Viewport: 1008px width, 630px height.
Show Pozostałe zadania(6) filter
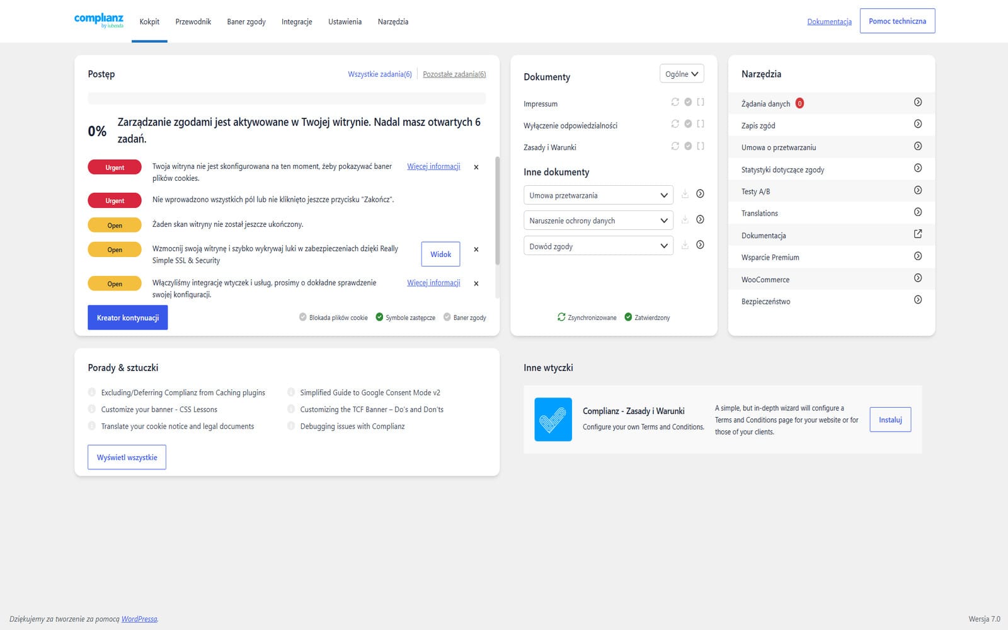[x=454, y=74]
